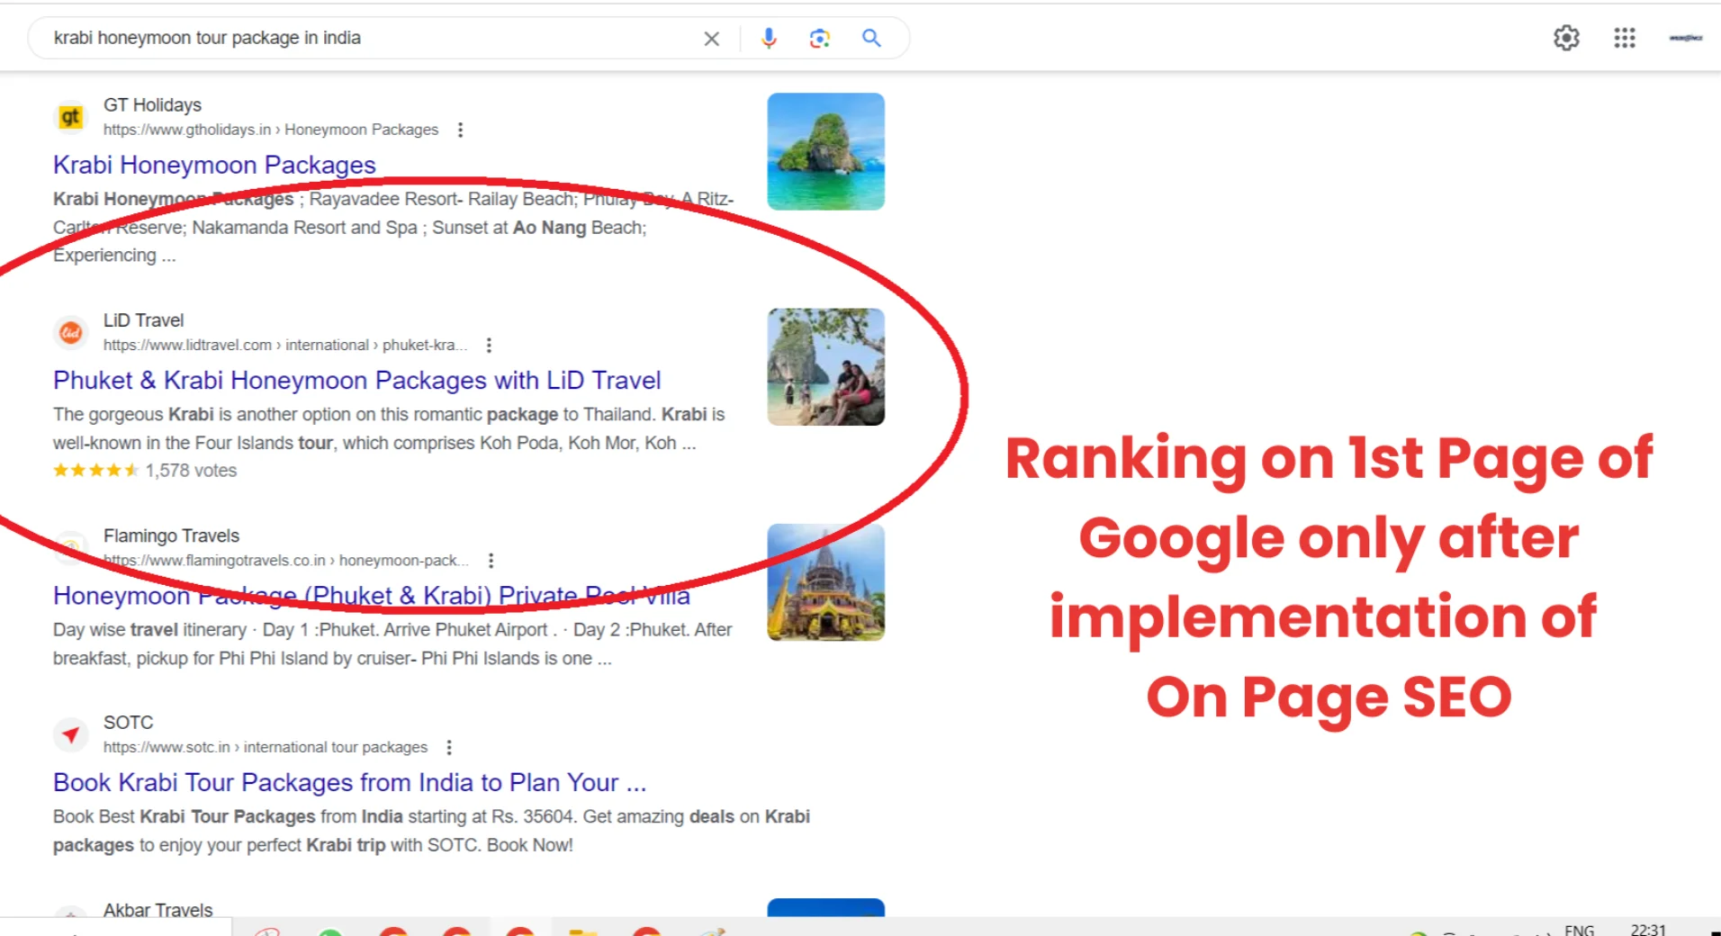Click the GT Holidays site favicon

71,117
